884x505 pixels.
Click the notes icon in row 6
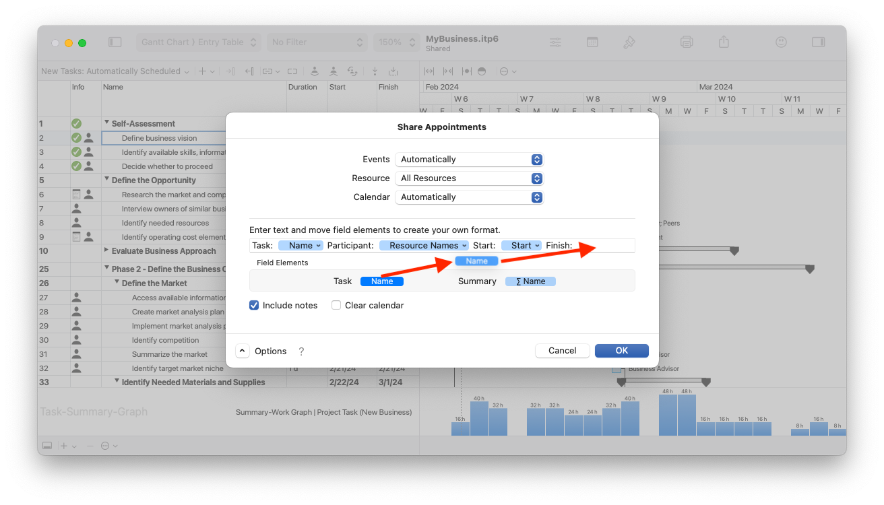tap(77, 195)
